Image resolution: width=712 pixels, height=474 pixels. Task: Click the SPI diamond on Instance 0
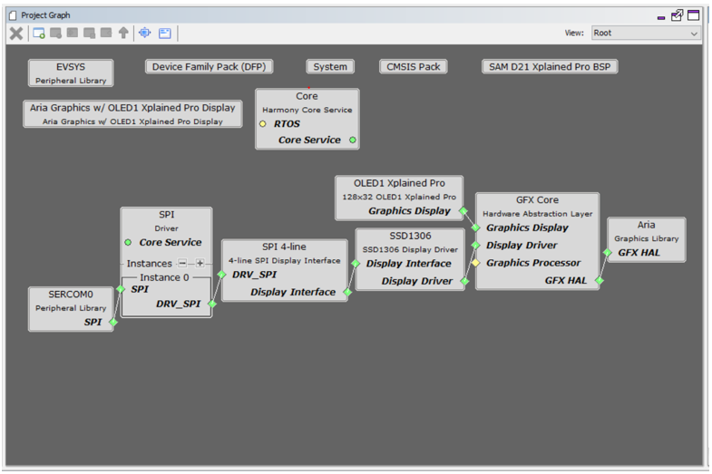click(121, 289)
